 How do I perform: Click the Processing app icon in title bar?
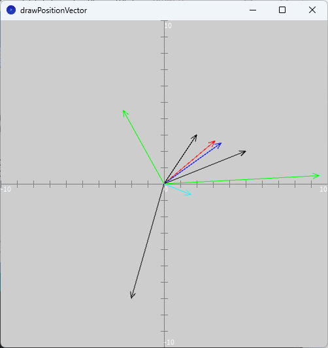[x=11, y=10]
